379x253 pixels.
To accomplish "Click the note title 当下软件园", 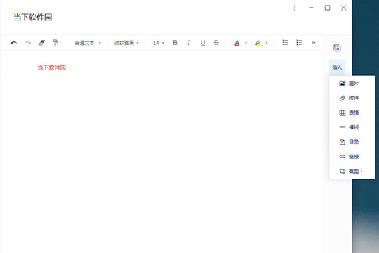I will click(x=32, y=17).
